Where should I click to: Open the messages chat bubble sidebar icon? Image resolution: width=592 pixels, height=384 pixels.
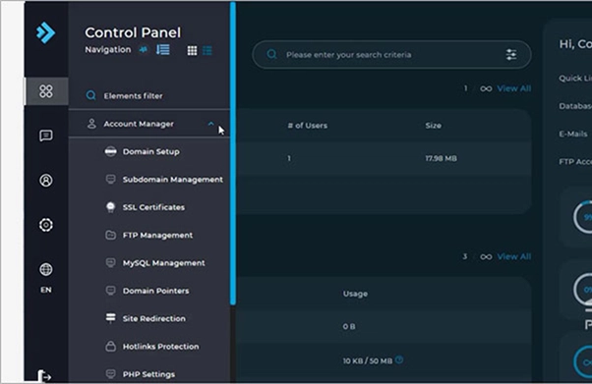click(46, 136)
